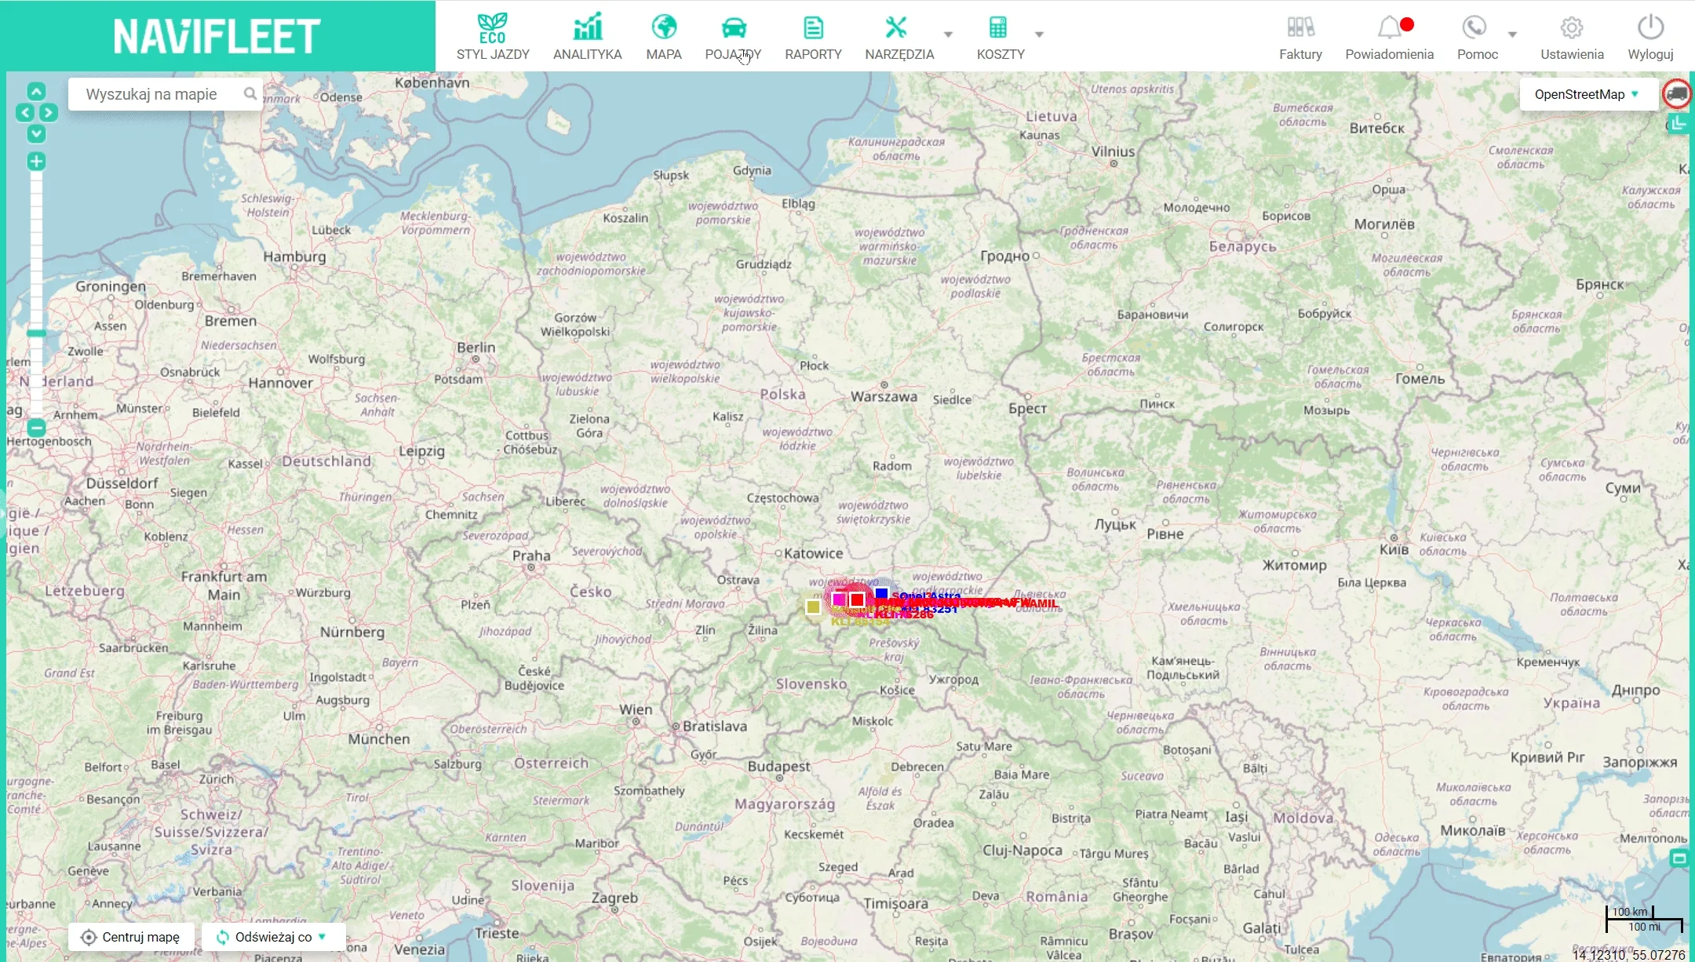The height and width of the screenshot is (962, 1695).
Task: Open Powiadomienia bell notifications
Action: tap(1389, 37)
